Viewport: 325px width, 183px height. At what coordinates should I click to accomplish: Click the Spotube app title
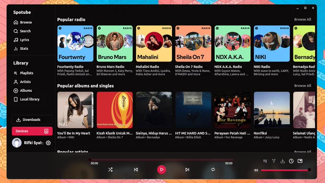[22, 12]
